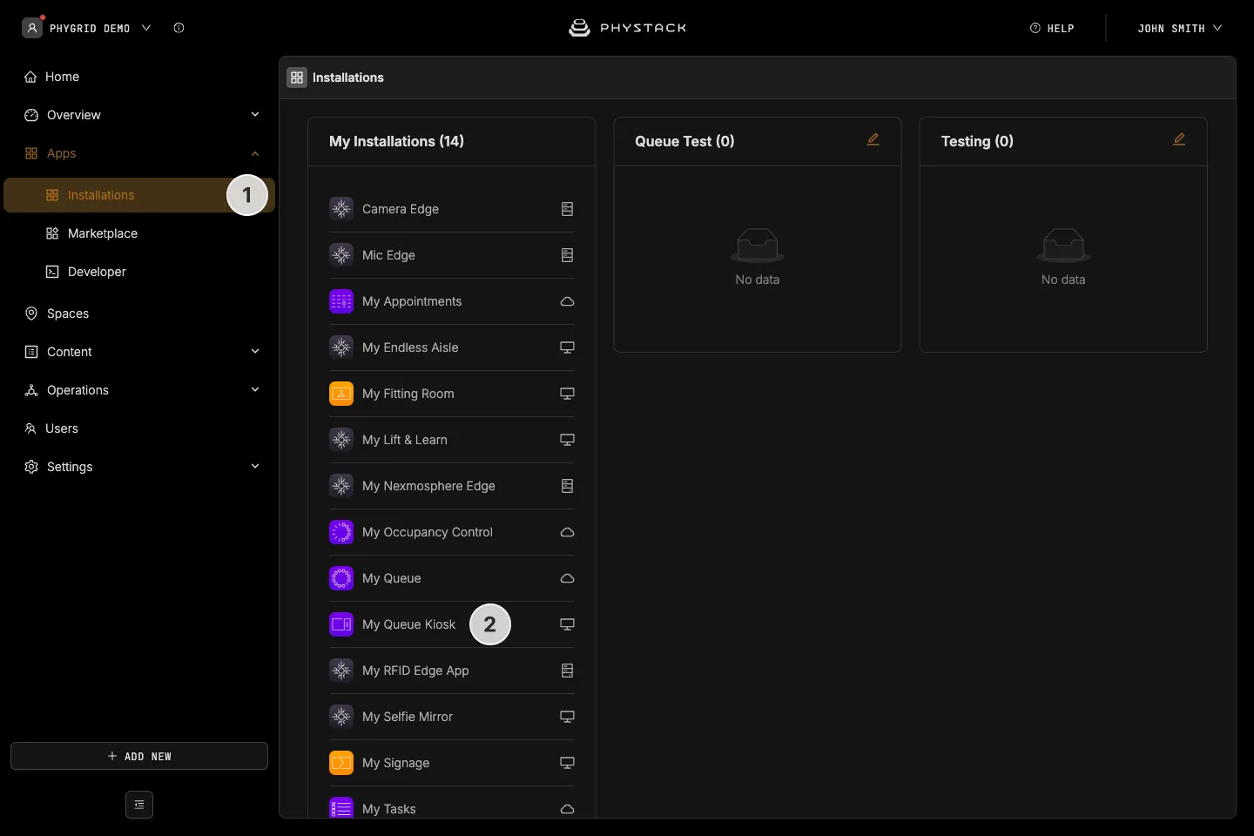The width and height of the screenshot is (1254, 836).
Task: Click the Phystack logo in header
Action: (627, 28)
